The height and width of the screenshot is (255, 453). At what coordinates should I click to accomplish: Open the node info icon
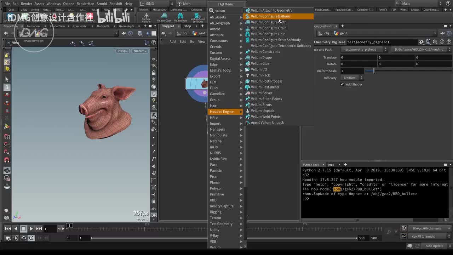click(442, 42)
